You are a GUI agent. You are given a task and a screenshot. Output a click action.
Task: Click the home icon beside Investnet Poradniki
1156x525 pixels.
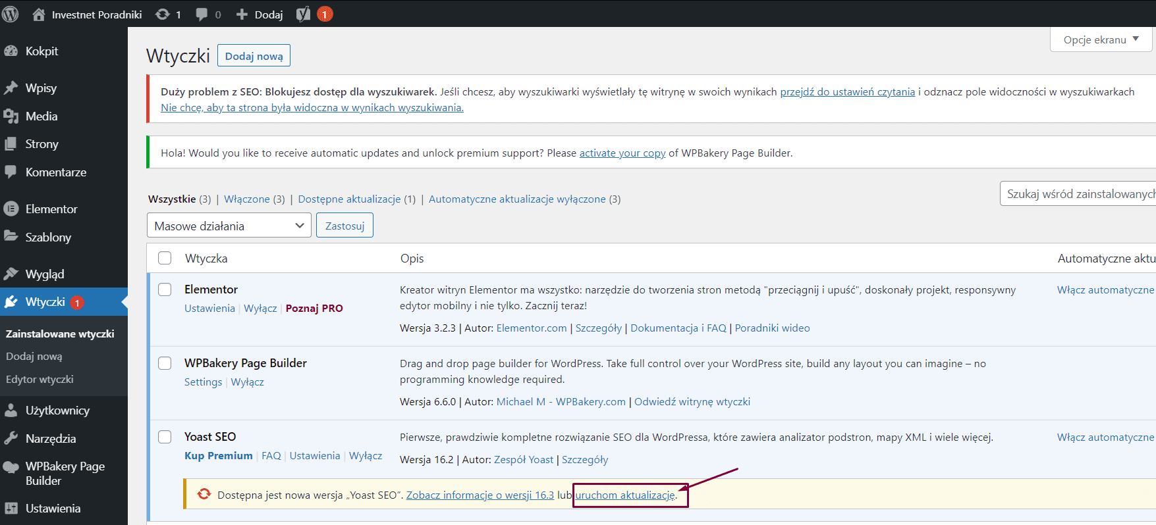click(x=39, y=14)
